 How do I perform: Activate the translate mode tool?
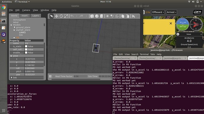tap(56, 16)
